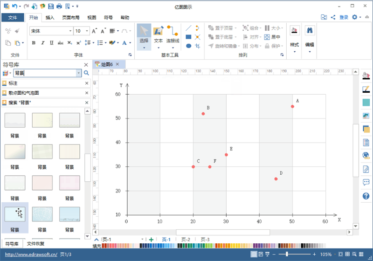Click zoom in plus button in status bar

314,254
